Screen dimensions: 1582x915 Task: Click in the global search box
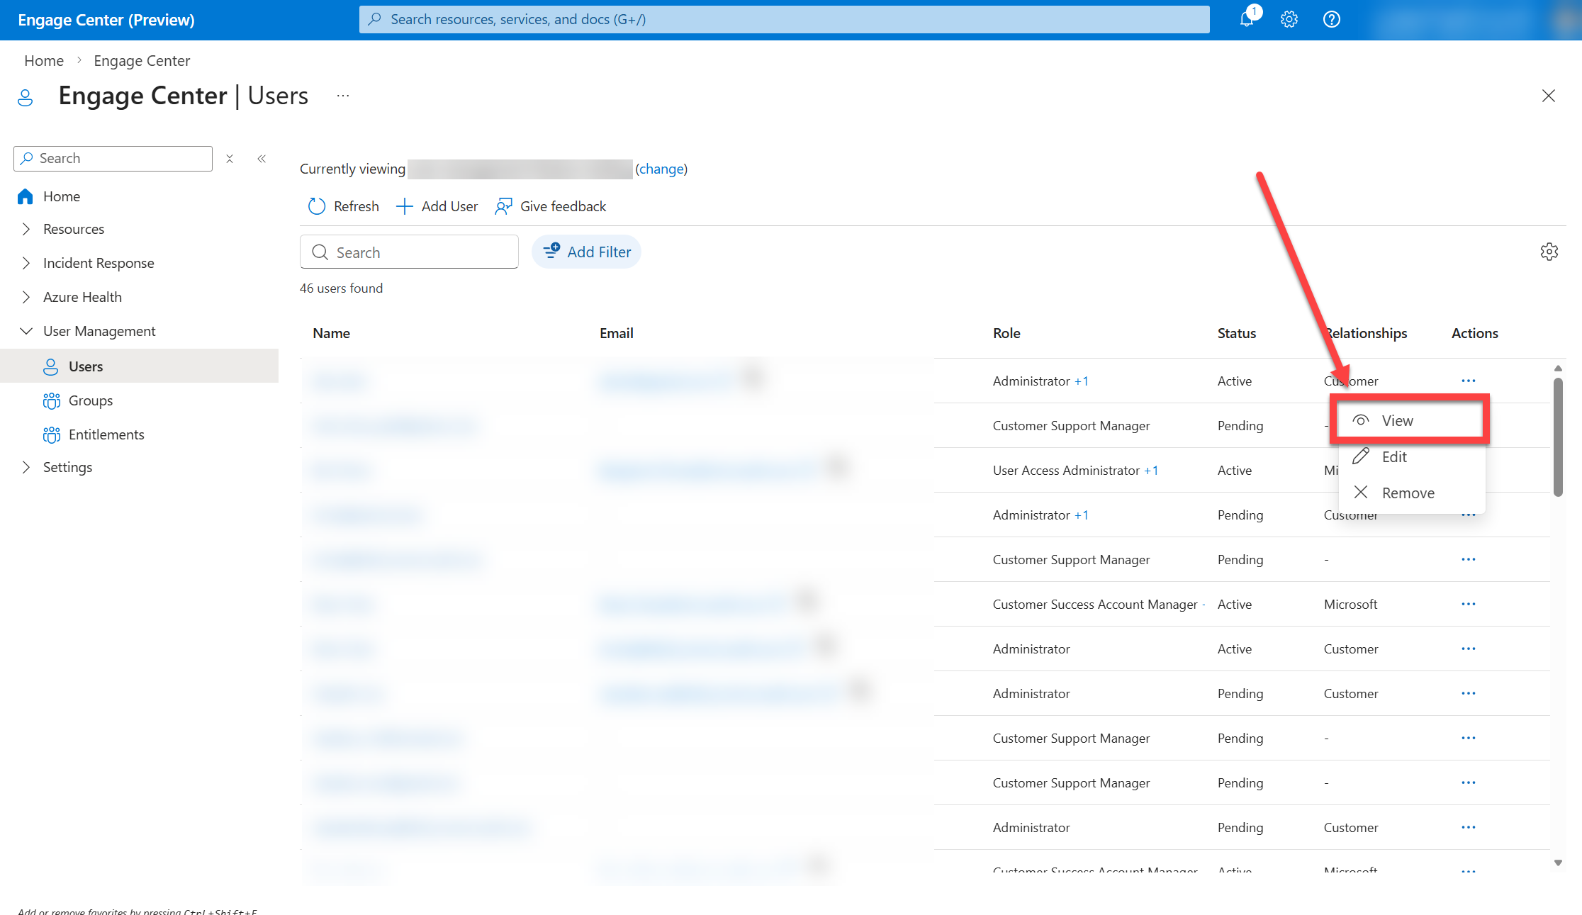[x=784, y=19]
